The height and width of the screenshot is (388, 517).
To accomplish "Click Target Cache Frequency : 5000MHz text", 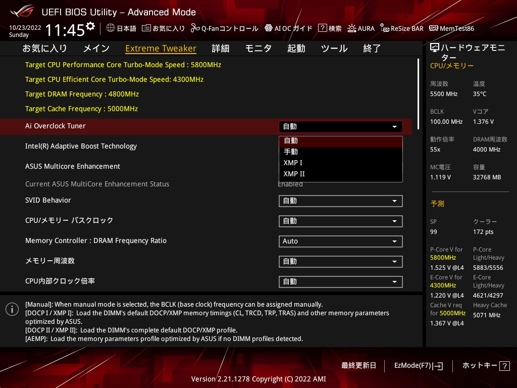I will (81, 109).
